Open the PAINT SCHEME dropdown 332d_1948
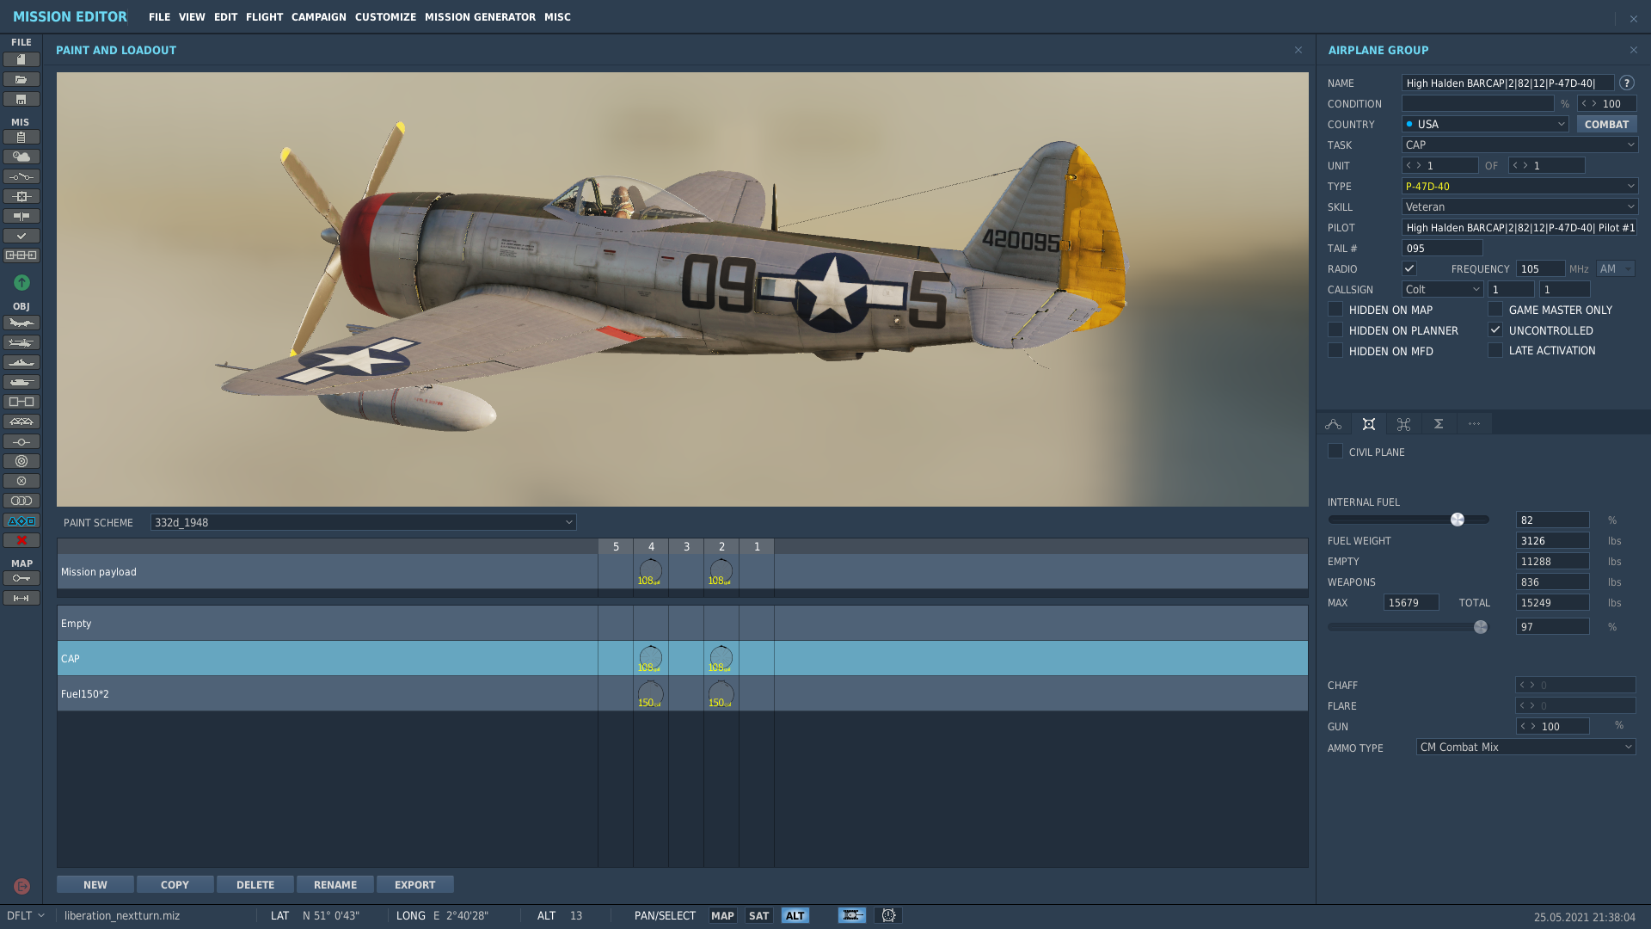The width and height of the screenshot is (1651, 929). pyautogui.click(x=363, y=522)
